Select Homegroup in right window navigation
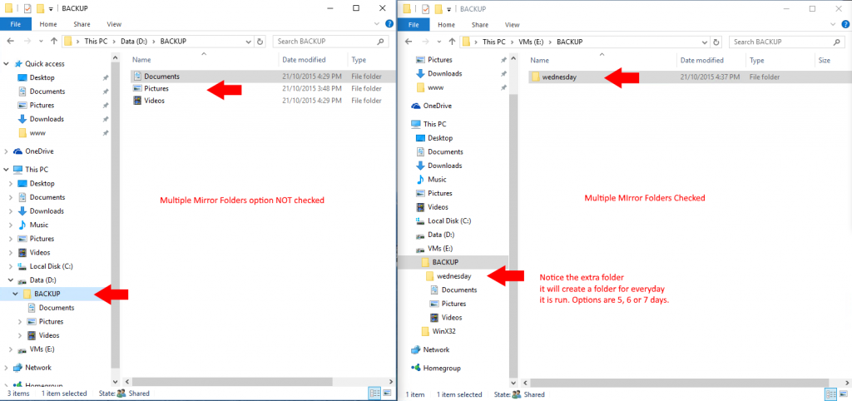 443,368
